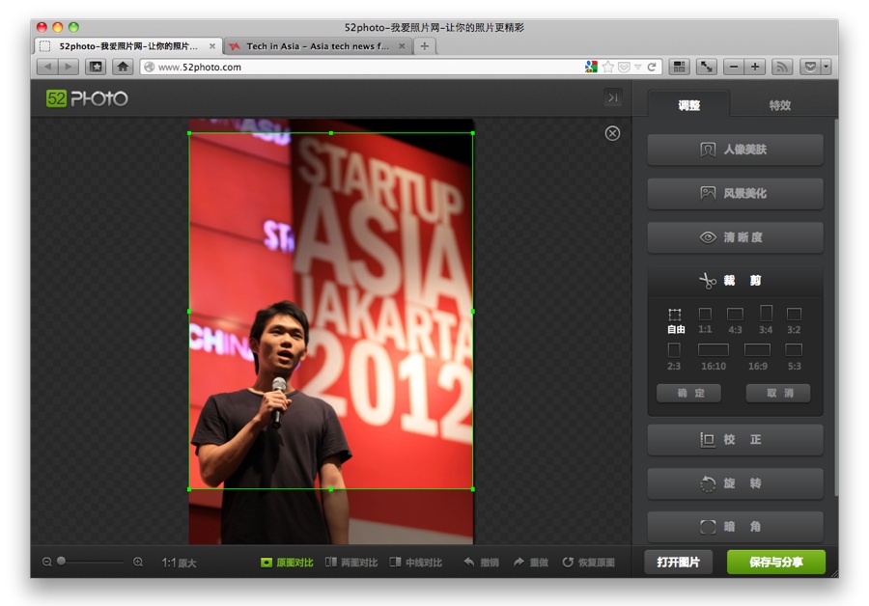Expand the 清晰度 section
The height and width of the screenshot is (606, 869).
(735, 237)
